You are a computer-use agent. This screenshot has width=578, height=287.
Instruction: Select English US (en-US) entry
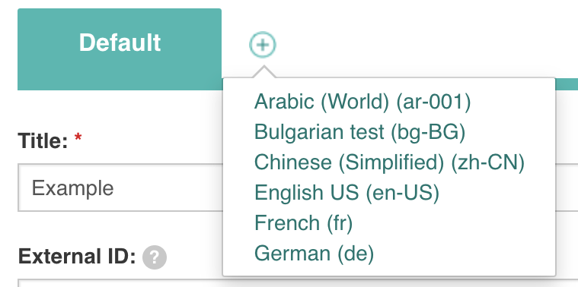[346, 193]
